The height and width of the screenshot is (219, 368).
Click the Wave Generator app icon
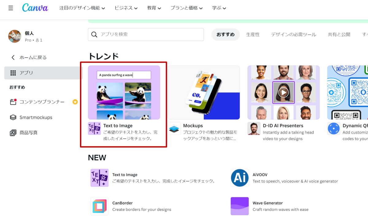click(240, 206)
